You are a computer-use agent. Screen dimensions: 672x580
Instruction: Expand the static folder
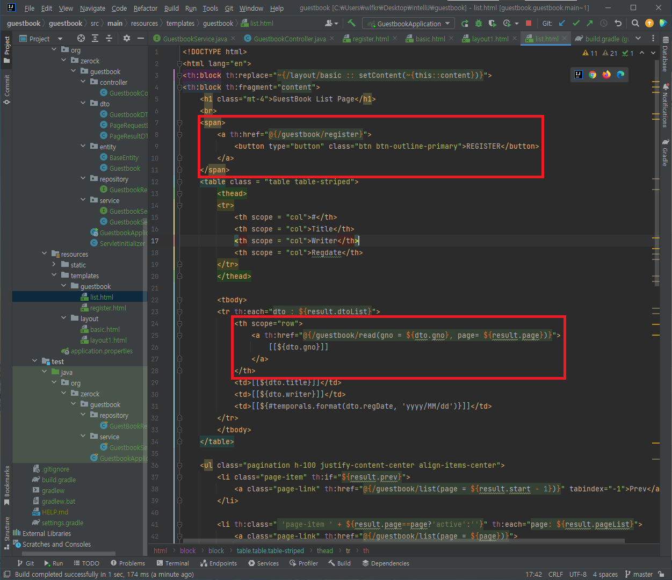point(54,264)
